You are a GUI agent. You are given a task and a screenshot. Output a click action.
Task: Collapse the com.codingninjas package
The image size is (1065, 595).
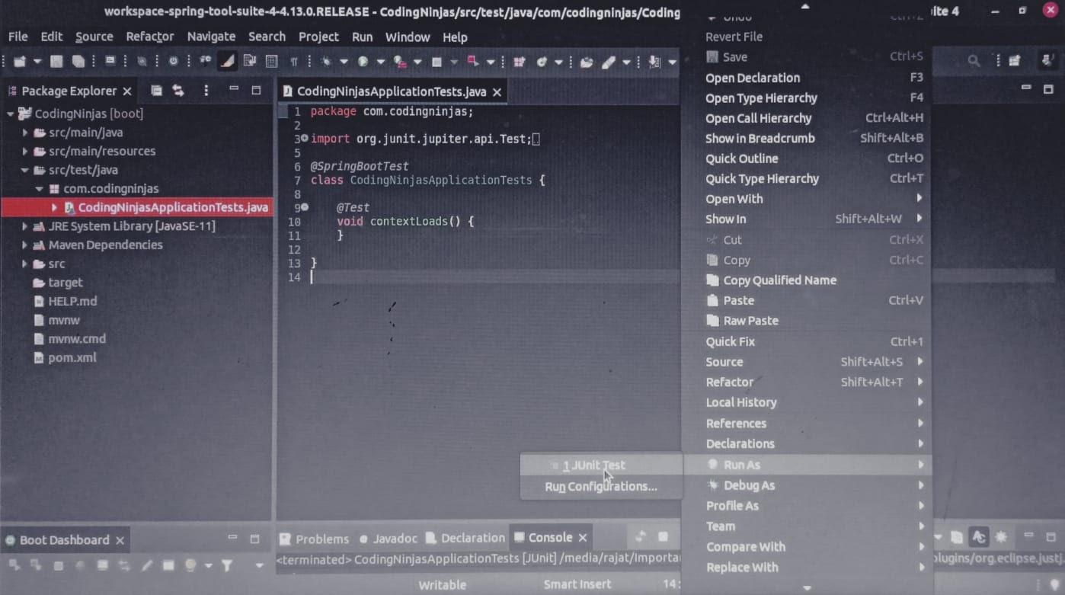click(x=39, y=189)
